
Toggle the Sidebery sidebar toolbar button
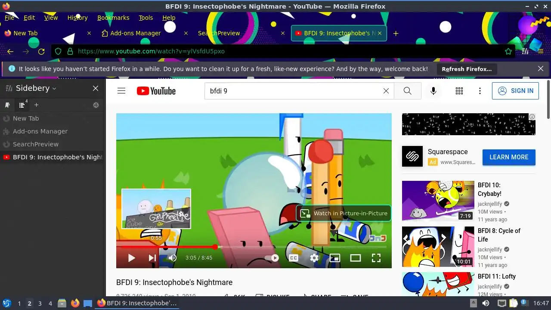click(x=525, y=51)
